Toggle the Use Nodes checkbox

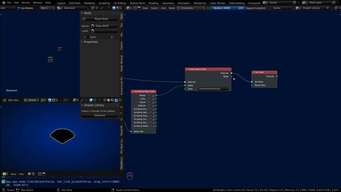tap(19, 8)
